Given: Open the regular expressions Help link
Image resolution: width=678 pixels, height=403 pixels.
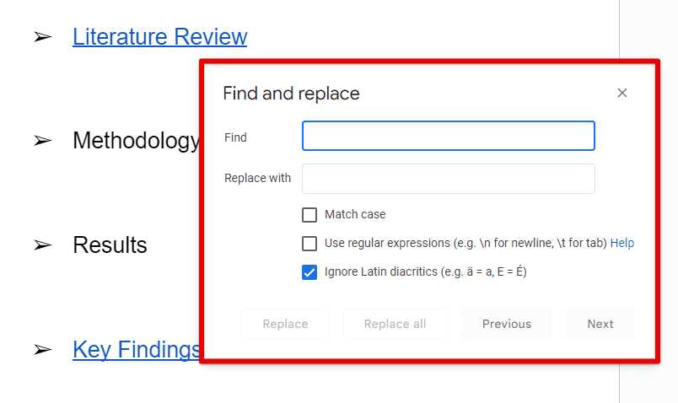Looking at the screenshot, I should click(x=621, y=243).
